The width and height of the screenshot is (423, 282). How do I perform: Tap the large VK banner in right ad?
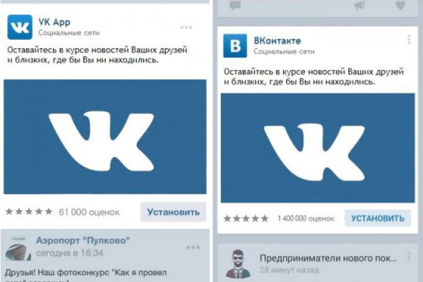click(x=318, y=148)
